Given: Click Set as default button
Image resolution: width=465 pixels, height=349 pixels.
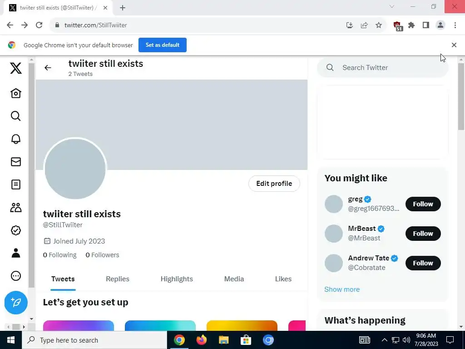Looking at the screenshot, I should click(x=163, y=45).
